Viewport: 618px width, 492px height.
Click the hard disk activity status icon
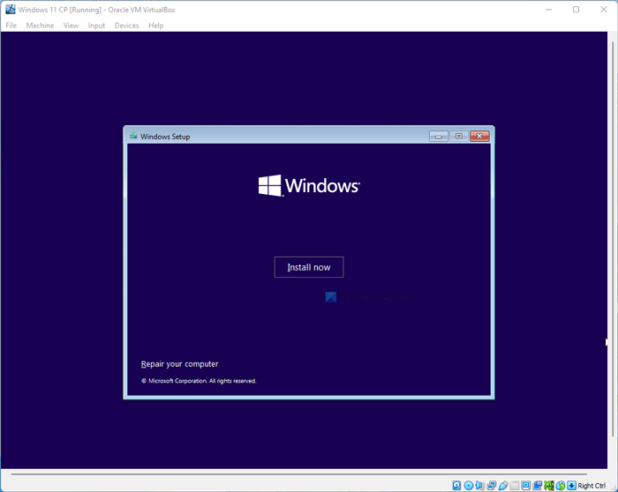456,485
